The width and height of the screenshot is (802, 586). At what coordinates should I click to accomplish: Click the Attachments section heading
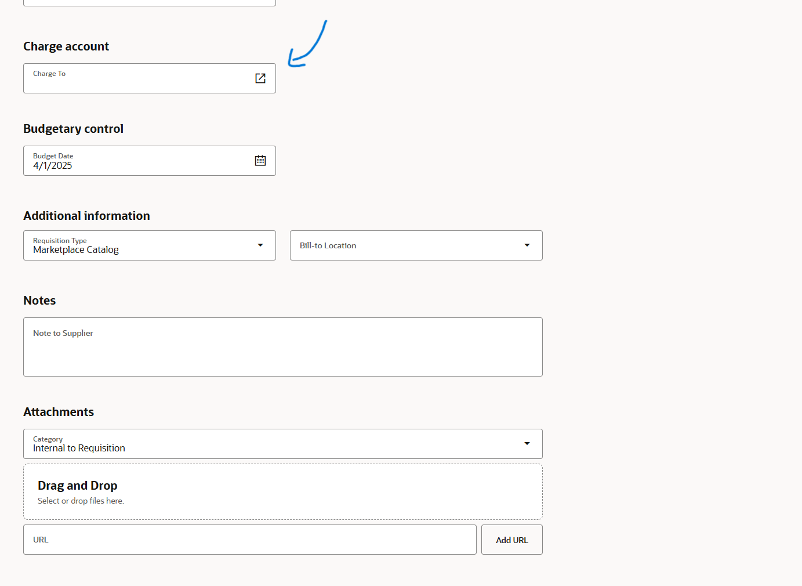point(59,412)
